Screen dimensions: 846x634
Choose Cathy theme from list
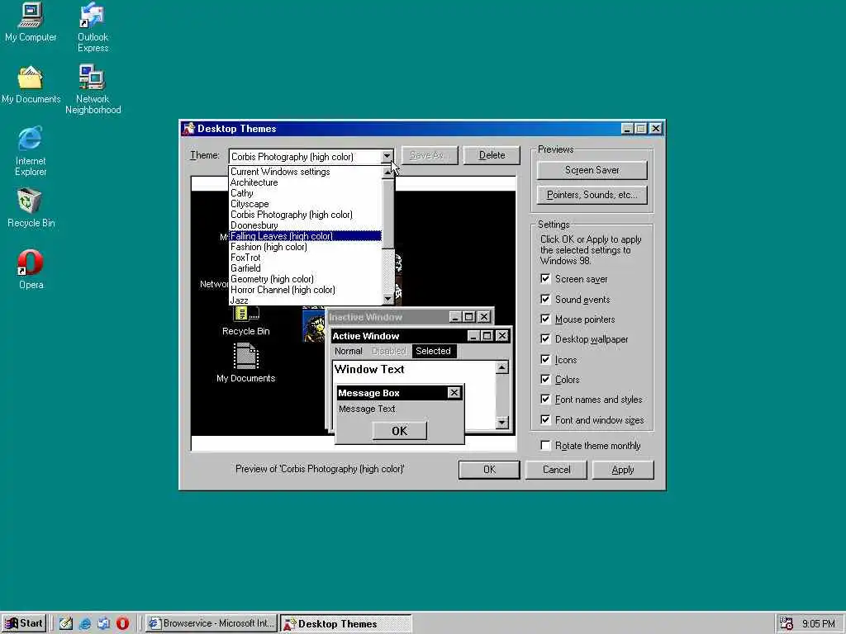305,193
